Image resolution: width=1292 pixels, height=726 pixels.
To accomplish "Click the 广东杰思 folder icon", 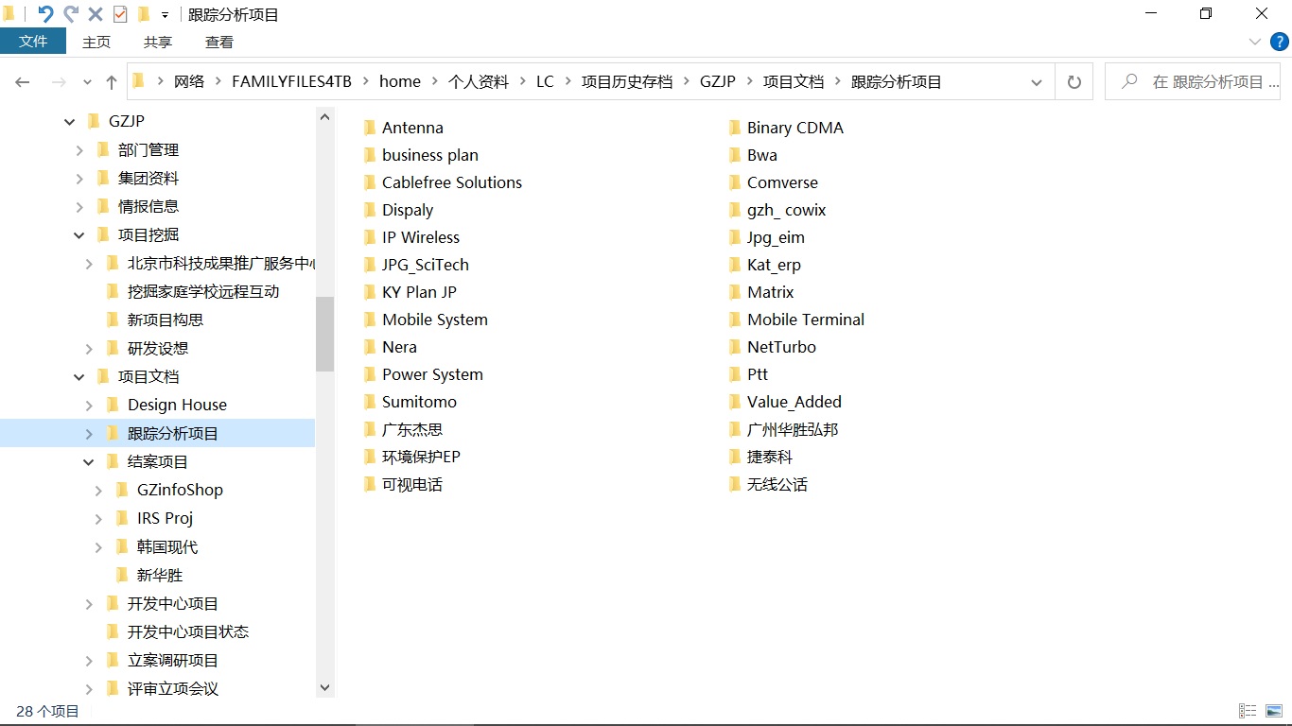I will point(370,429).
